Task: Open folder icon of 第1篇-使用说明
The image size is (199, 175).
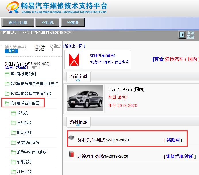Action: [7, 74]
